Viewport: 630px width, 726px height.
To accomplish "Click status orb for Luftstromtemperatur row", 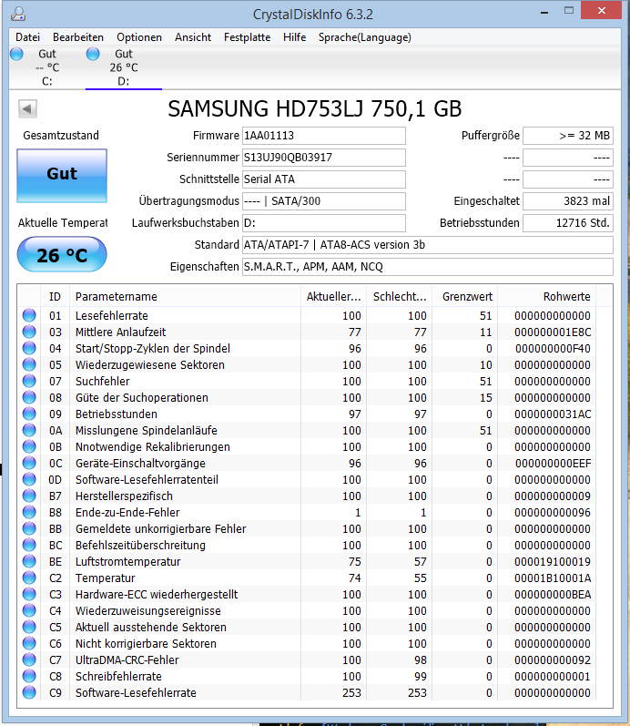I will pos(29,562).
